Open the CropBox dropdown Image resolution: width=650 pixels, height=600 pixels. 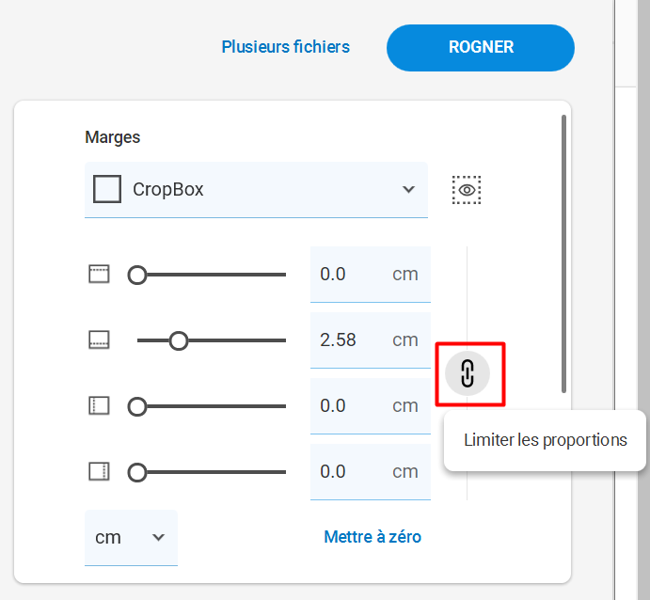point(256,190)
